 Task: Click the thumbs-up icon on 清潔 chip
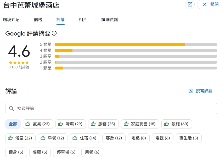click(x=60, y=124)
